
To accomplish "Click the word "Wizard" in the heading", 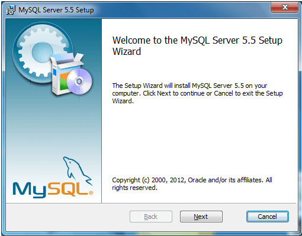I will tap(127, 51).
